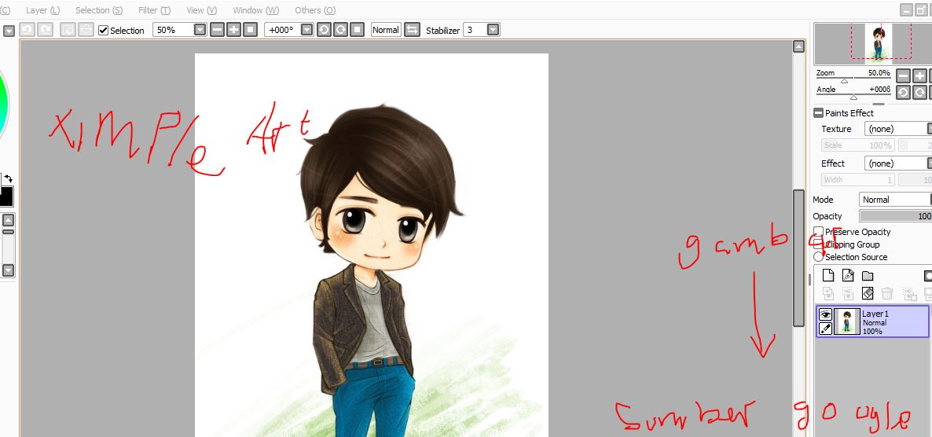932x437 pixels.
Task: Click the Texture Scale 100% field
Action: [857, 145]
